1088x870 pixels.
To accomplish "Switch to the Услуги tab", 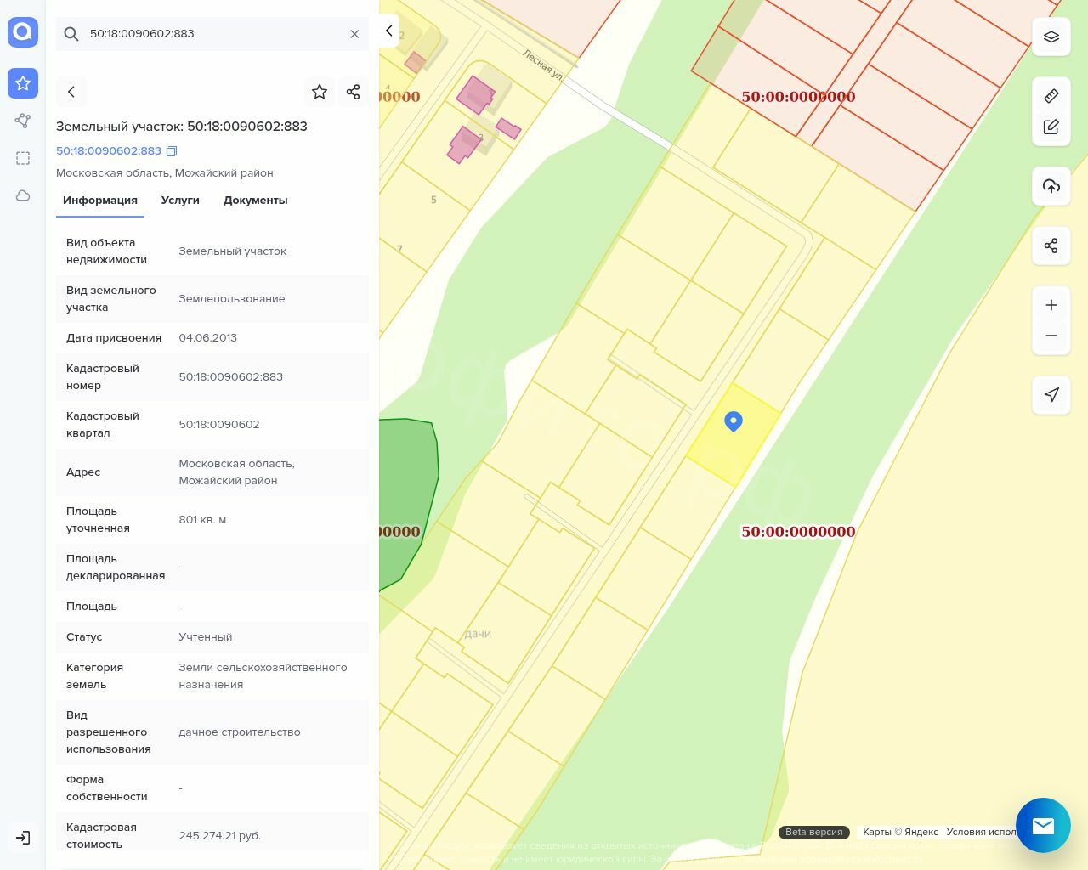I will [180, 201].
